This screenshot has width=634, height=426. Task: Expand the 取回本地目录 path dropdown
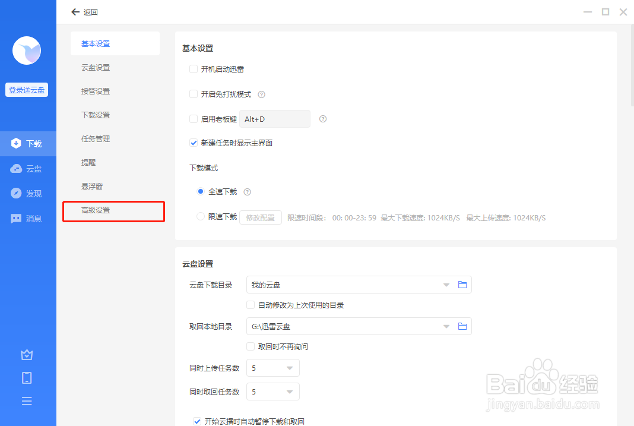click(x=446, y=326)
